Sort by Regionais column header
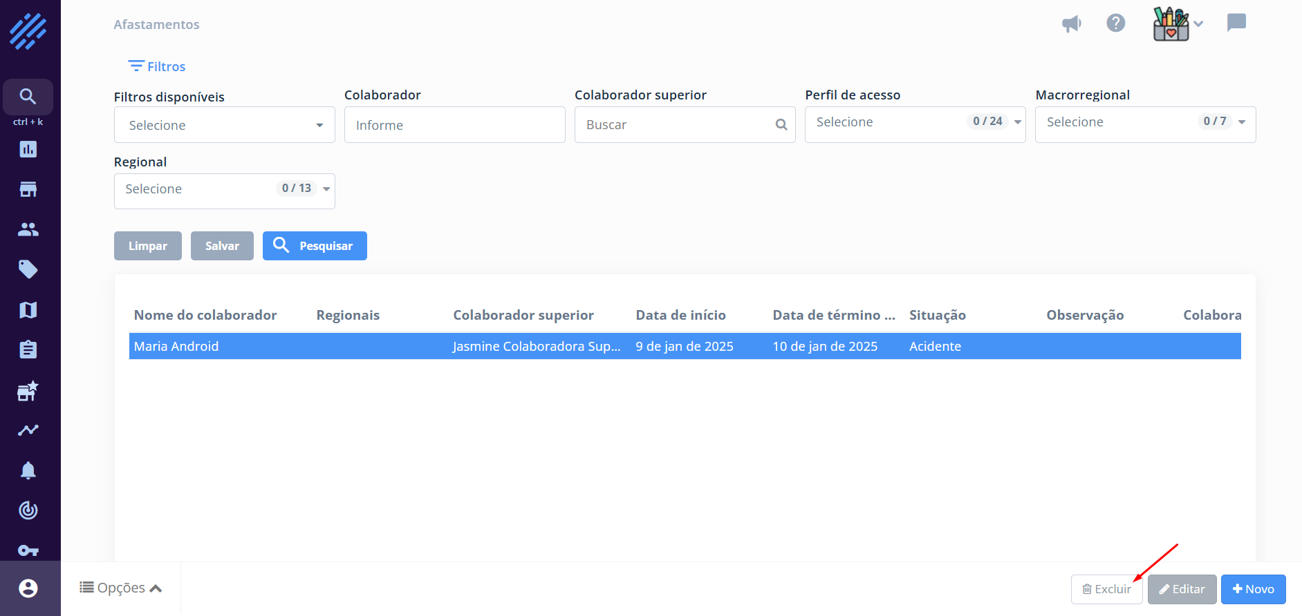1302x616 pixels. (x=348, y=315)
